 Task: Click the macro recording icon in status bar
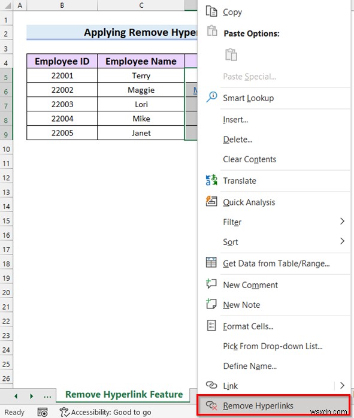tap(43, 412)
